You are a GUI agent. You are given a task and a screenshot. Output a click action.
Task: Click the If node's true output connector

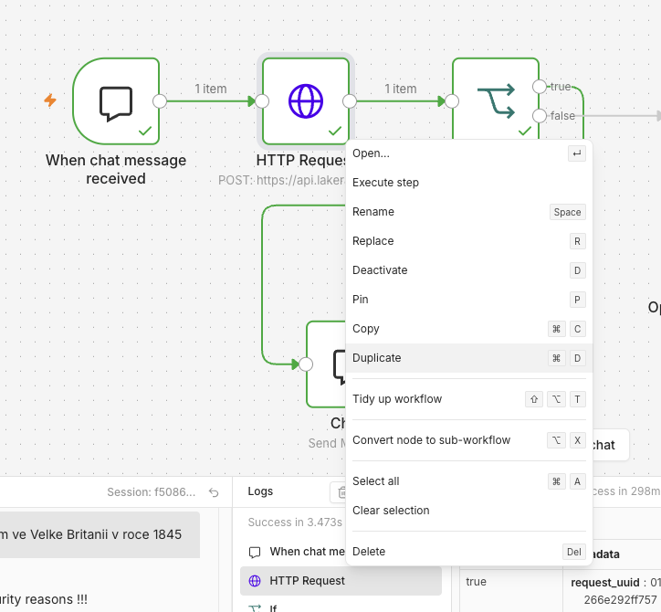tap(540, 87)
